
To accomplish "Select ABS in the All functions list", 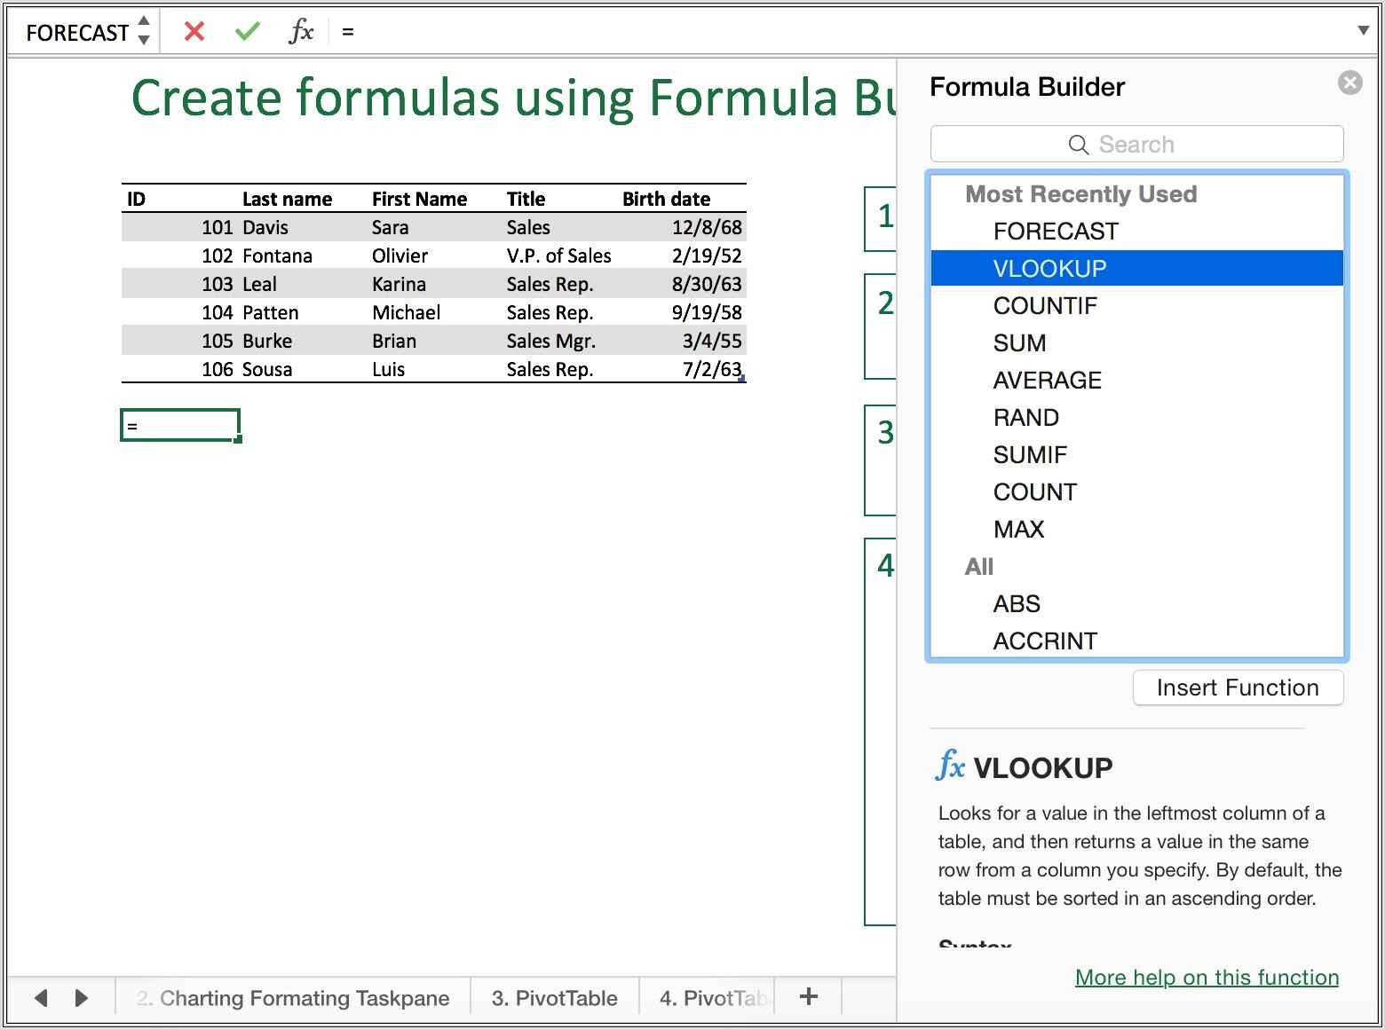I will tap(1136, 604).
